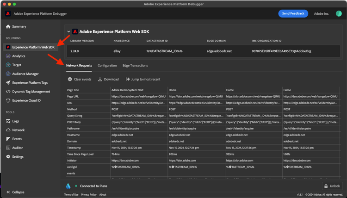Click the 'Initiator' row label
This screenshot has height=198, width=347.
tap(72, 161)
